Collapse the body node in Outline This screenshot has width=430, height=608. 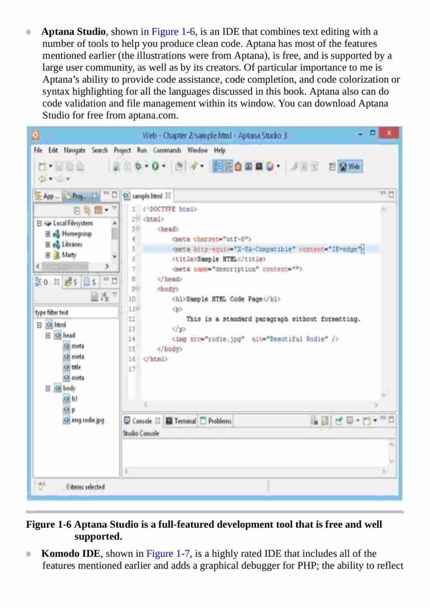point(47,388)
